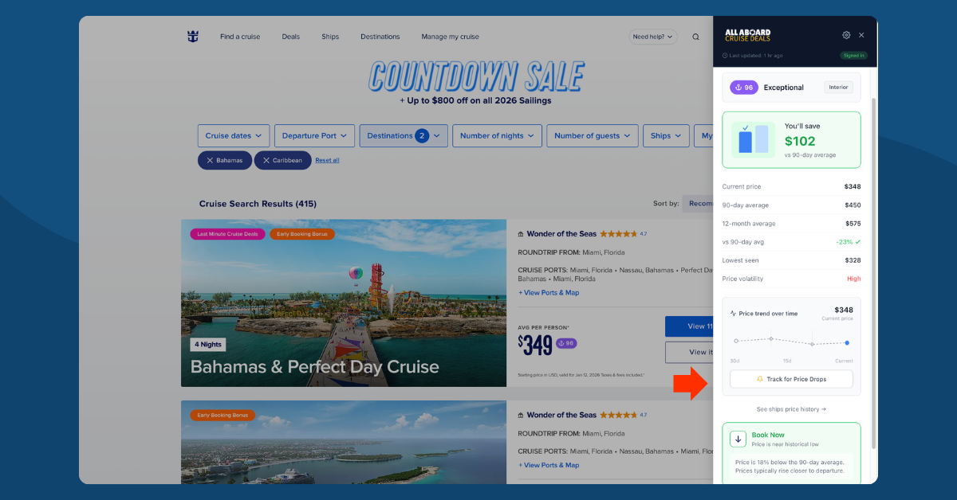Click the 96 score badge next to Exceptional
This screenshot has height=500, width=957.
pos(743,88)
